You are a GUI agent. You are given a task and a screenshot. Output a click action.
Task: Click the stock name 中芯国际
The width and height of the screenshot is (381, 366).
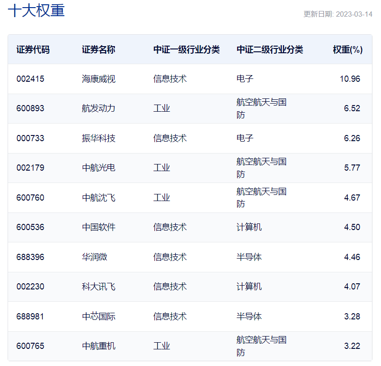(98, 316)
